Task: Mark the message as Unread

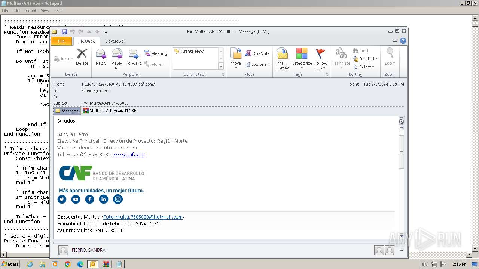Action: (x=282, y=59)
